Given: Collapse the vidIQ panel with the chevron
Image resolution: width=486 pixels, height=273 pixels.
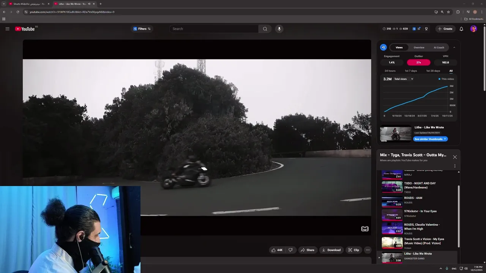Looking at the screenshot, I should tap(454, 47).
